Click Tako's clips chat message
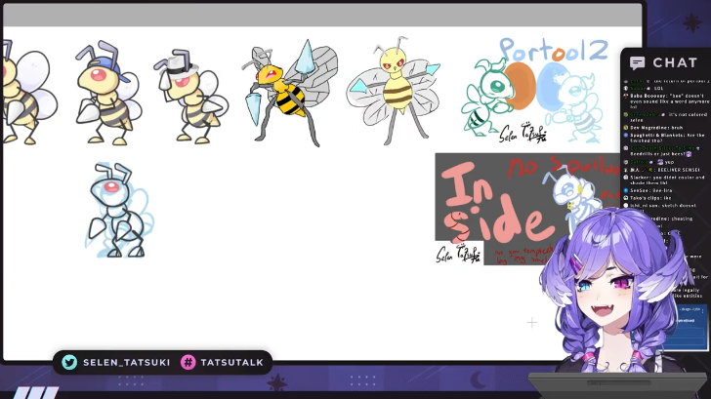This screenshot has height=399, width=711. tap(649, 198)
